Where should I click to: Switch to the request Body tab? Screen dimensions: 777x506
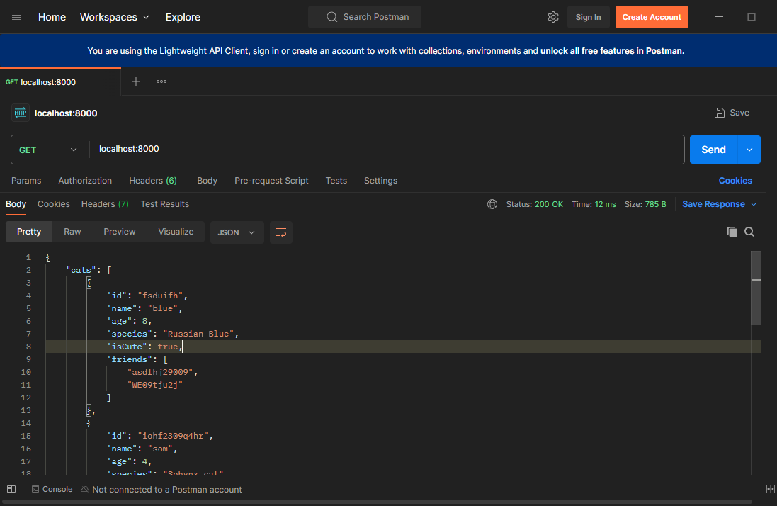207,181
